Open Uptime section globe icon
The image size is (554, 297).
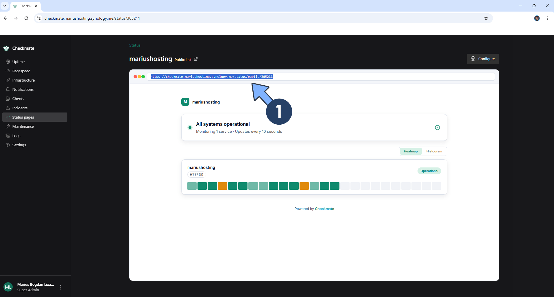8,62
